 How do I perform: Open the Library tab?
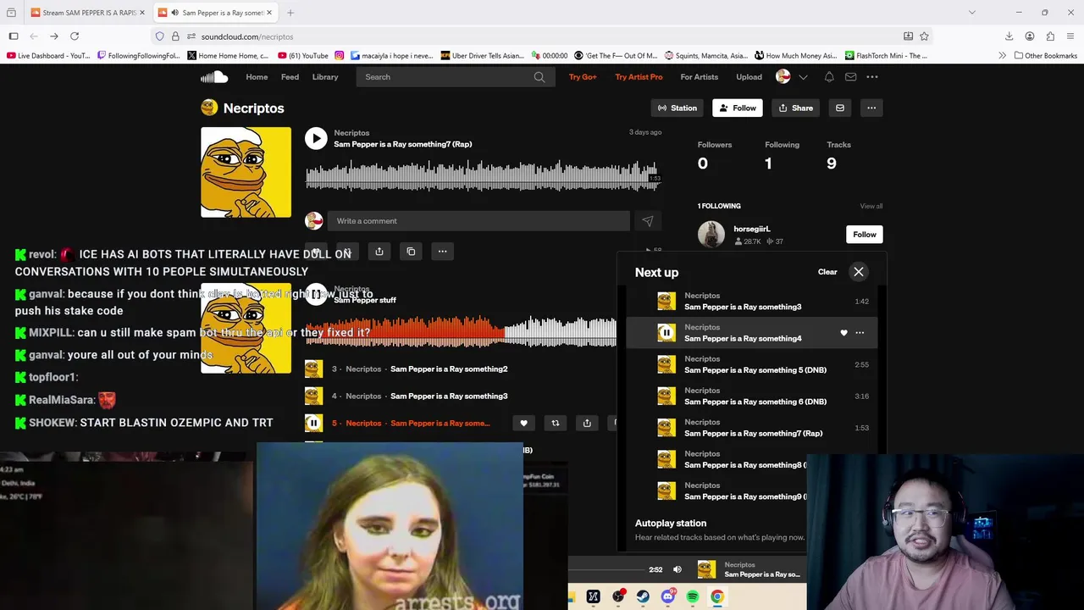click(325, 77)
